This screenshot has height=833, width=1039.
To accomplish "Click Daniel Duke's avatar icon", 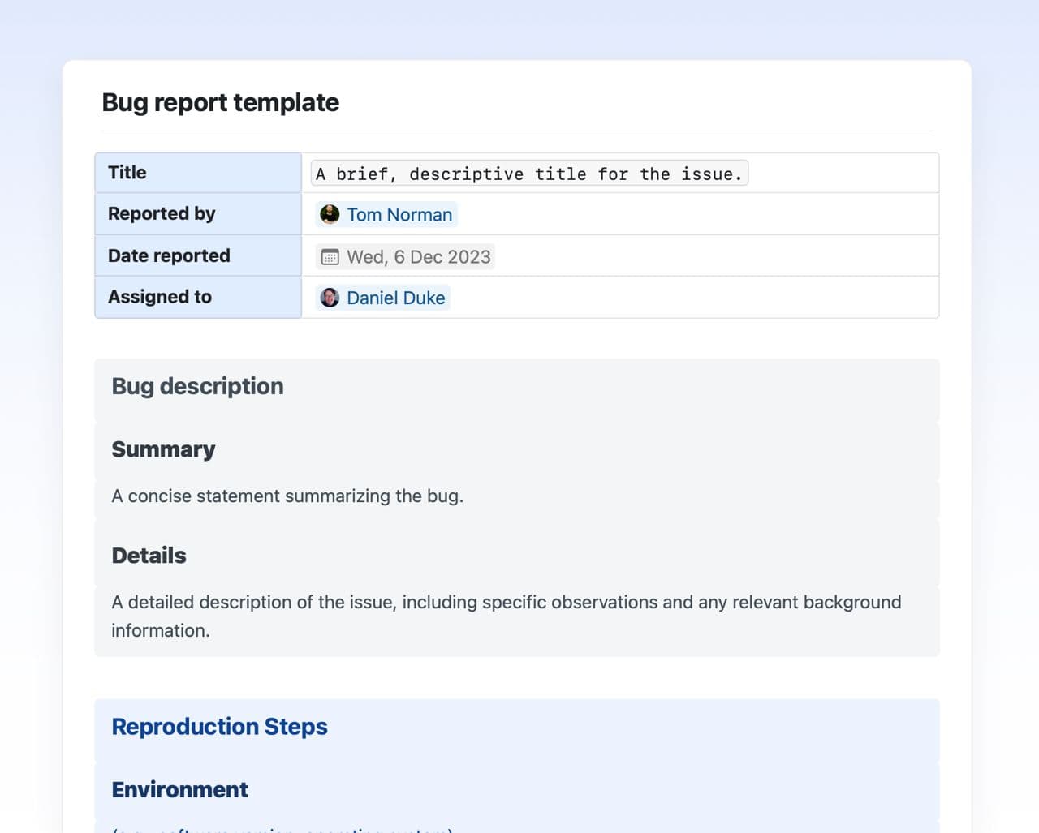I will click(330, 298).
